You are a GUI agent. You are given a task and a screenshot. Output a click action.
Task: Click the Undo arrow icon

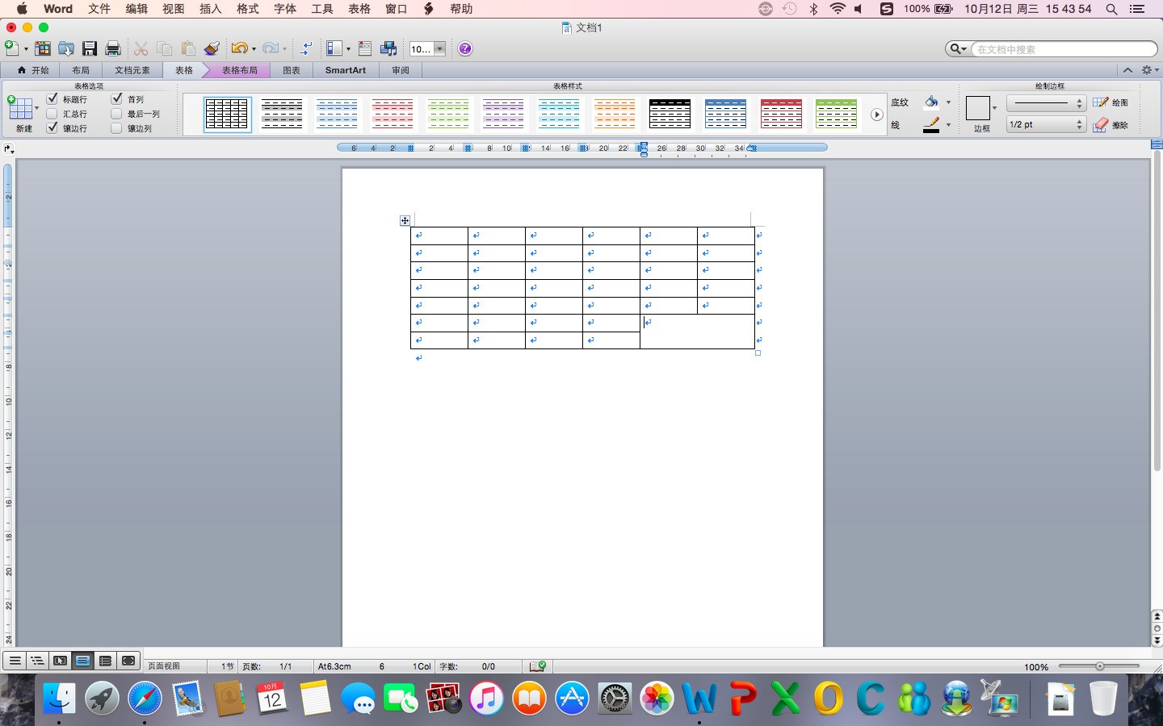tap(239, 48)
